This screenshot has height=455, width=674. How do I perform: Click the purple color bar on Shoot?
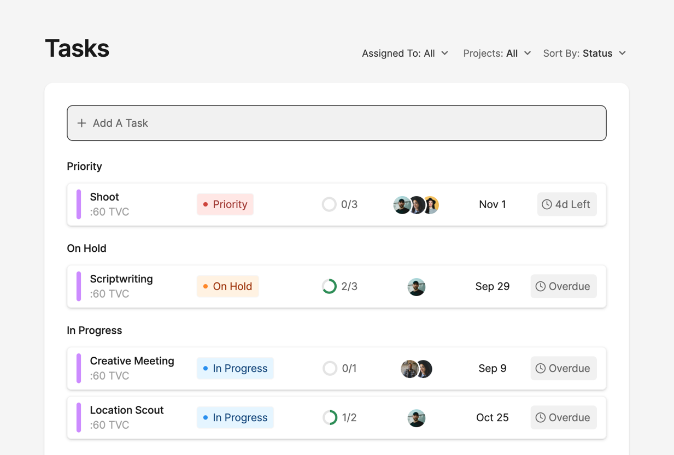pyautogui.click(x=79, y=204)
